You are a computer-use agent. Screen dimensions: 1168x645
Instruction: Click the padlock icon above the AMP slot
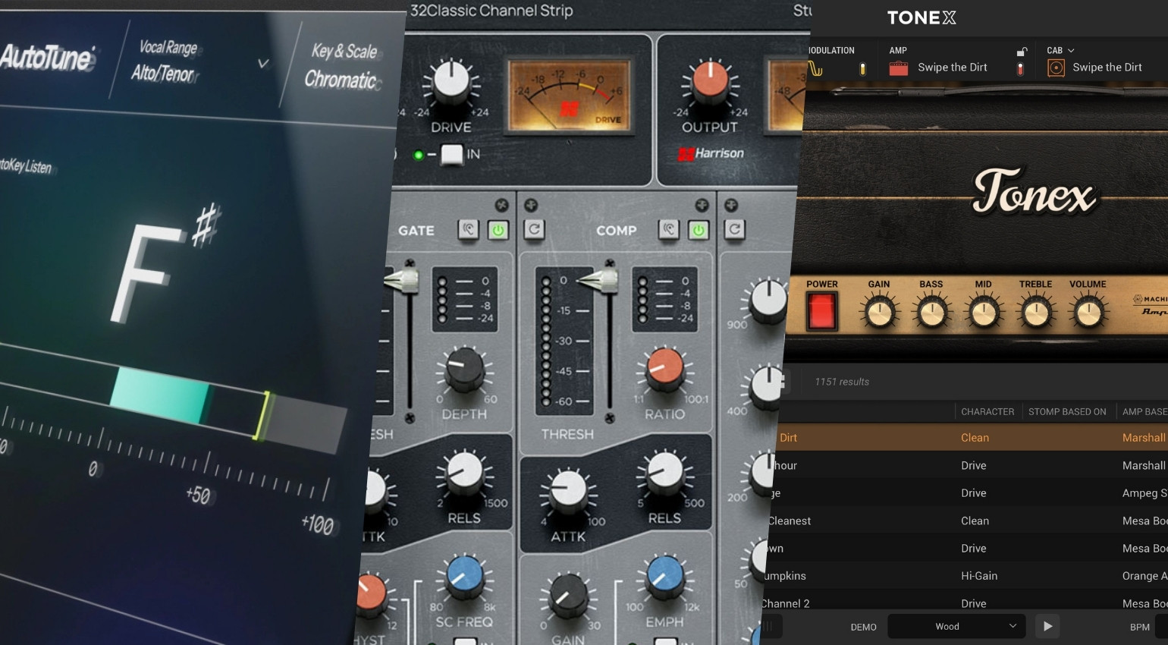1022,52
